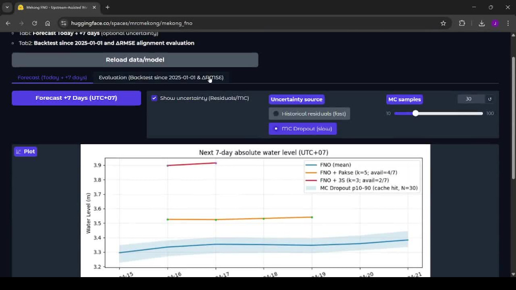Select the Mekong FNO browser tab
Image resolution: width=516 pixels, height=290 pixels.
[x=57, y=7]
